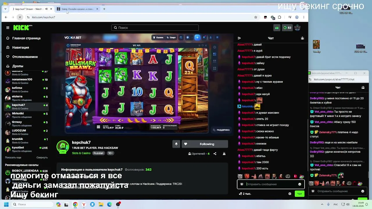Mute the kepchuk7 Stream tab audio
This screenshot has height=209, width=372.
tap(46, 9)
